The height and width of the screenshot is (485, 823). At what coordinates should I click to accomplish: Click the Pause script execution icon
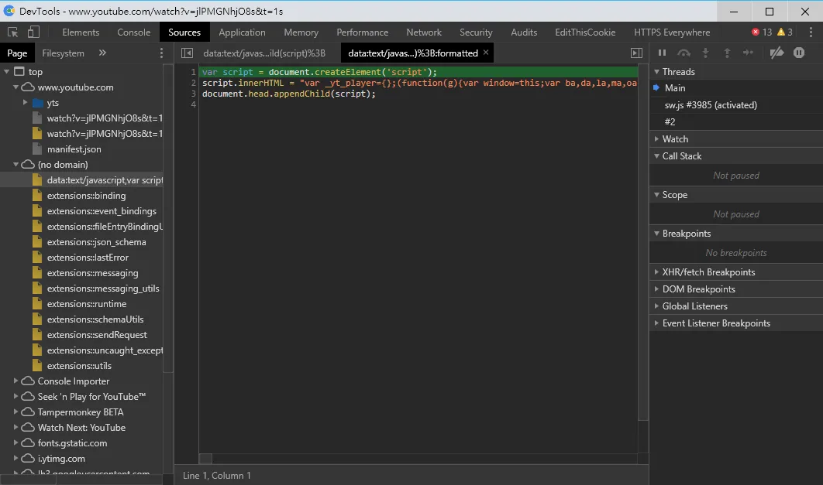click(663, 53)
